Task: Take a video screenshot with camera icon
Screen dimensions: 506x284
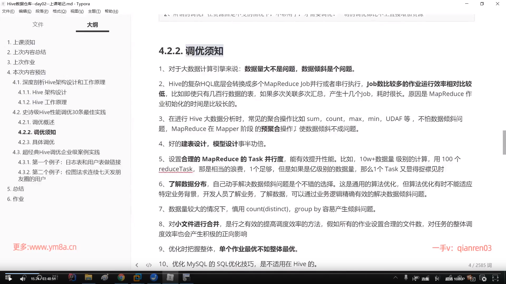Action: [x=473, y=279]
